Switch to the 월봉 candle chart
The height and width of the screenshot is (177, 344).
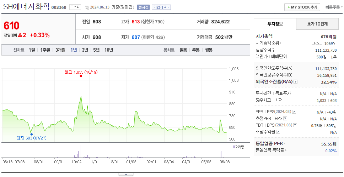[x=209, y=50]
